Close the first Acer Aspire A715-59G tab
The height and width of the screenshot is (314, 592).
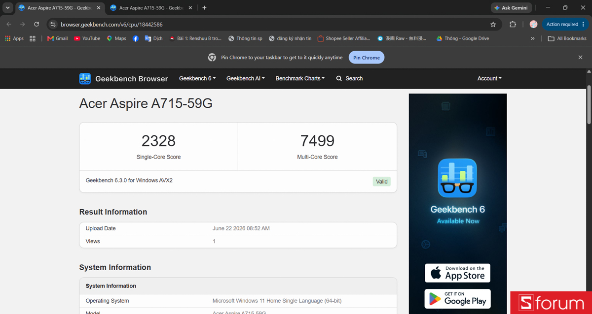pos(99,8)
